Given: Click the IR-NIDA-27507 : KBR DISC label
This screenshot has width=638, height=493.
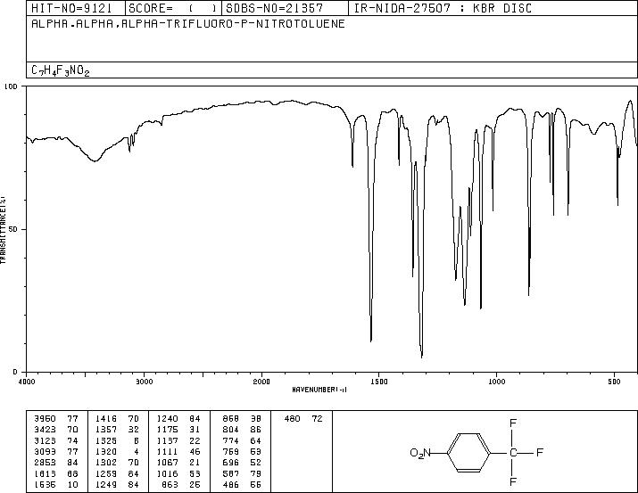Looking at the screenshot, I should [x=443, y=8].
